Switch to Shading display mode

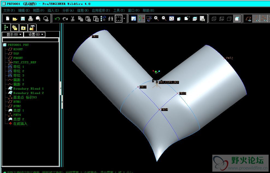point(237,19)
